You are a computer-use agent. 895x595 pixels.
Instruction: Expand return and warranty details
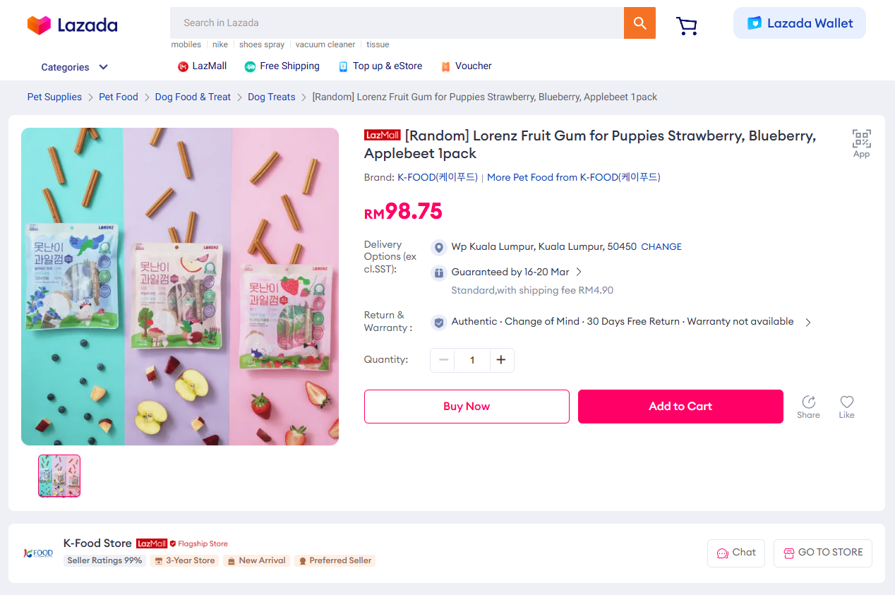coord(808,322)
